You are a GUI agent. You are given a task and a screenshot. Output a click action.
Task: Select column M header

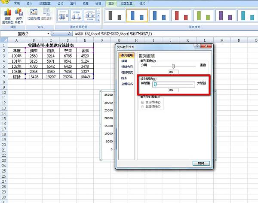[x=222, y=40]
